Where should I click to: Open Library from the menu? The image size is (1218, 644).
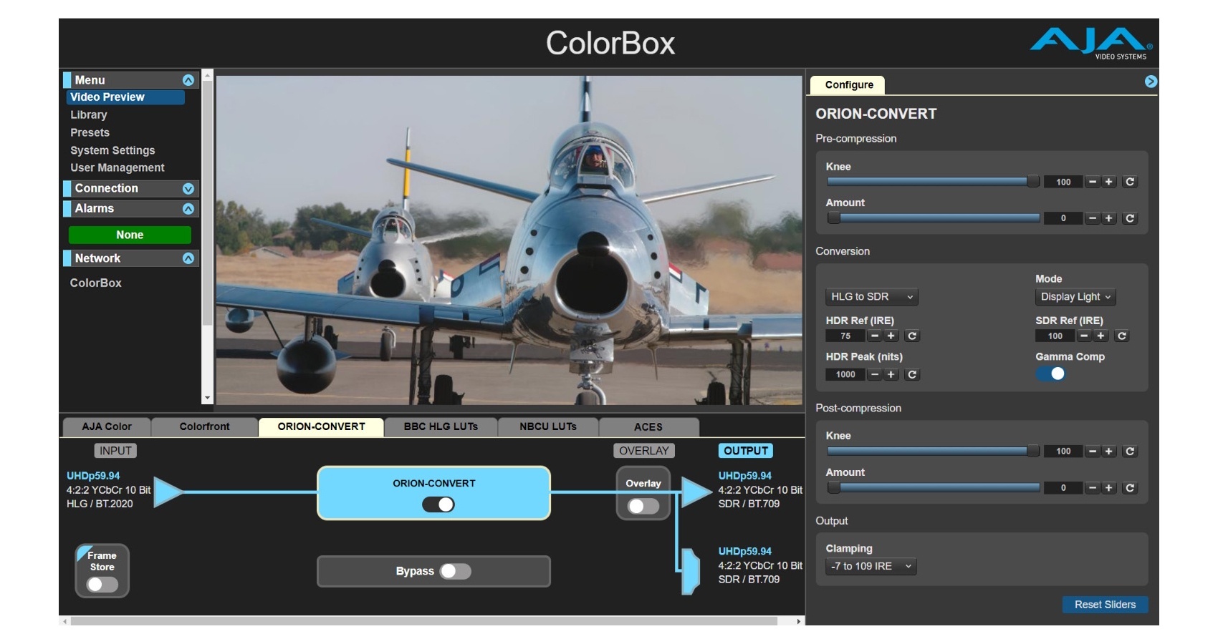89,114
